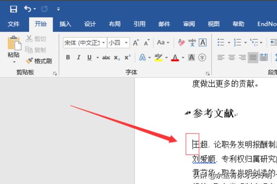This screenshot has width=277, height=184.
Task: Switch to the 视图 ribbon tab
Action: pos(214,24)
